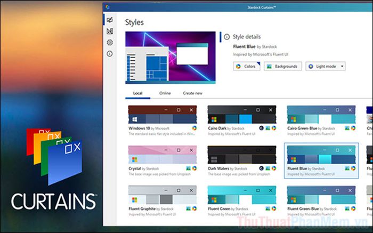
Task: Click the color wheel icon on Fluent Green-Blue card
Action: [x=353, y=208]
